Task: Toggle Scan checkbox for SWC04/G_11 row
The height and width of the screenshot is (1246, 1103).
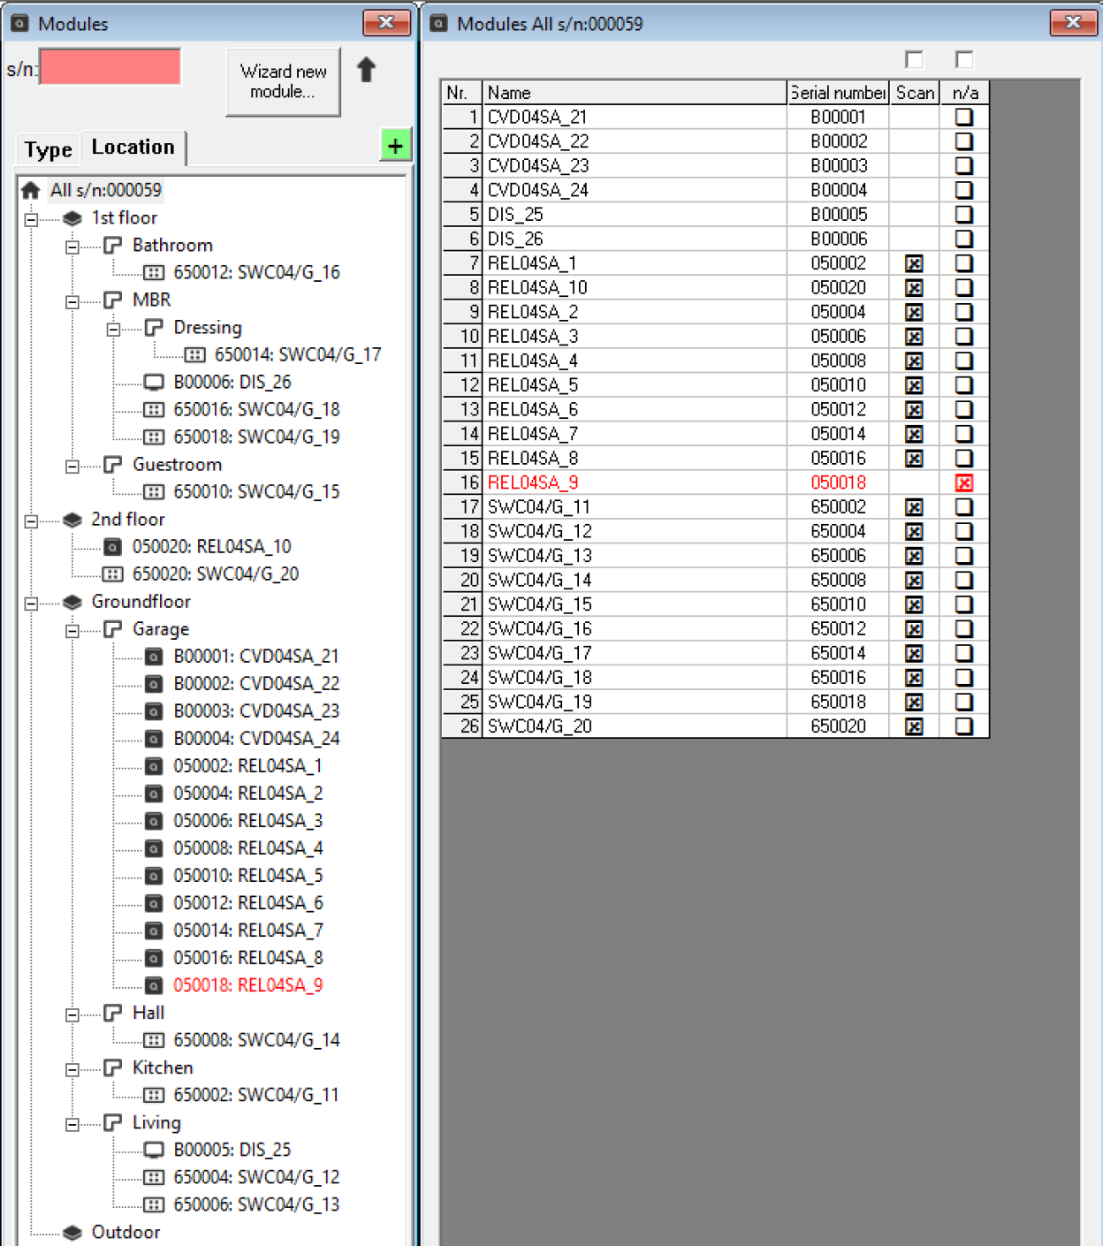Action: tap(914, 507)
